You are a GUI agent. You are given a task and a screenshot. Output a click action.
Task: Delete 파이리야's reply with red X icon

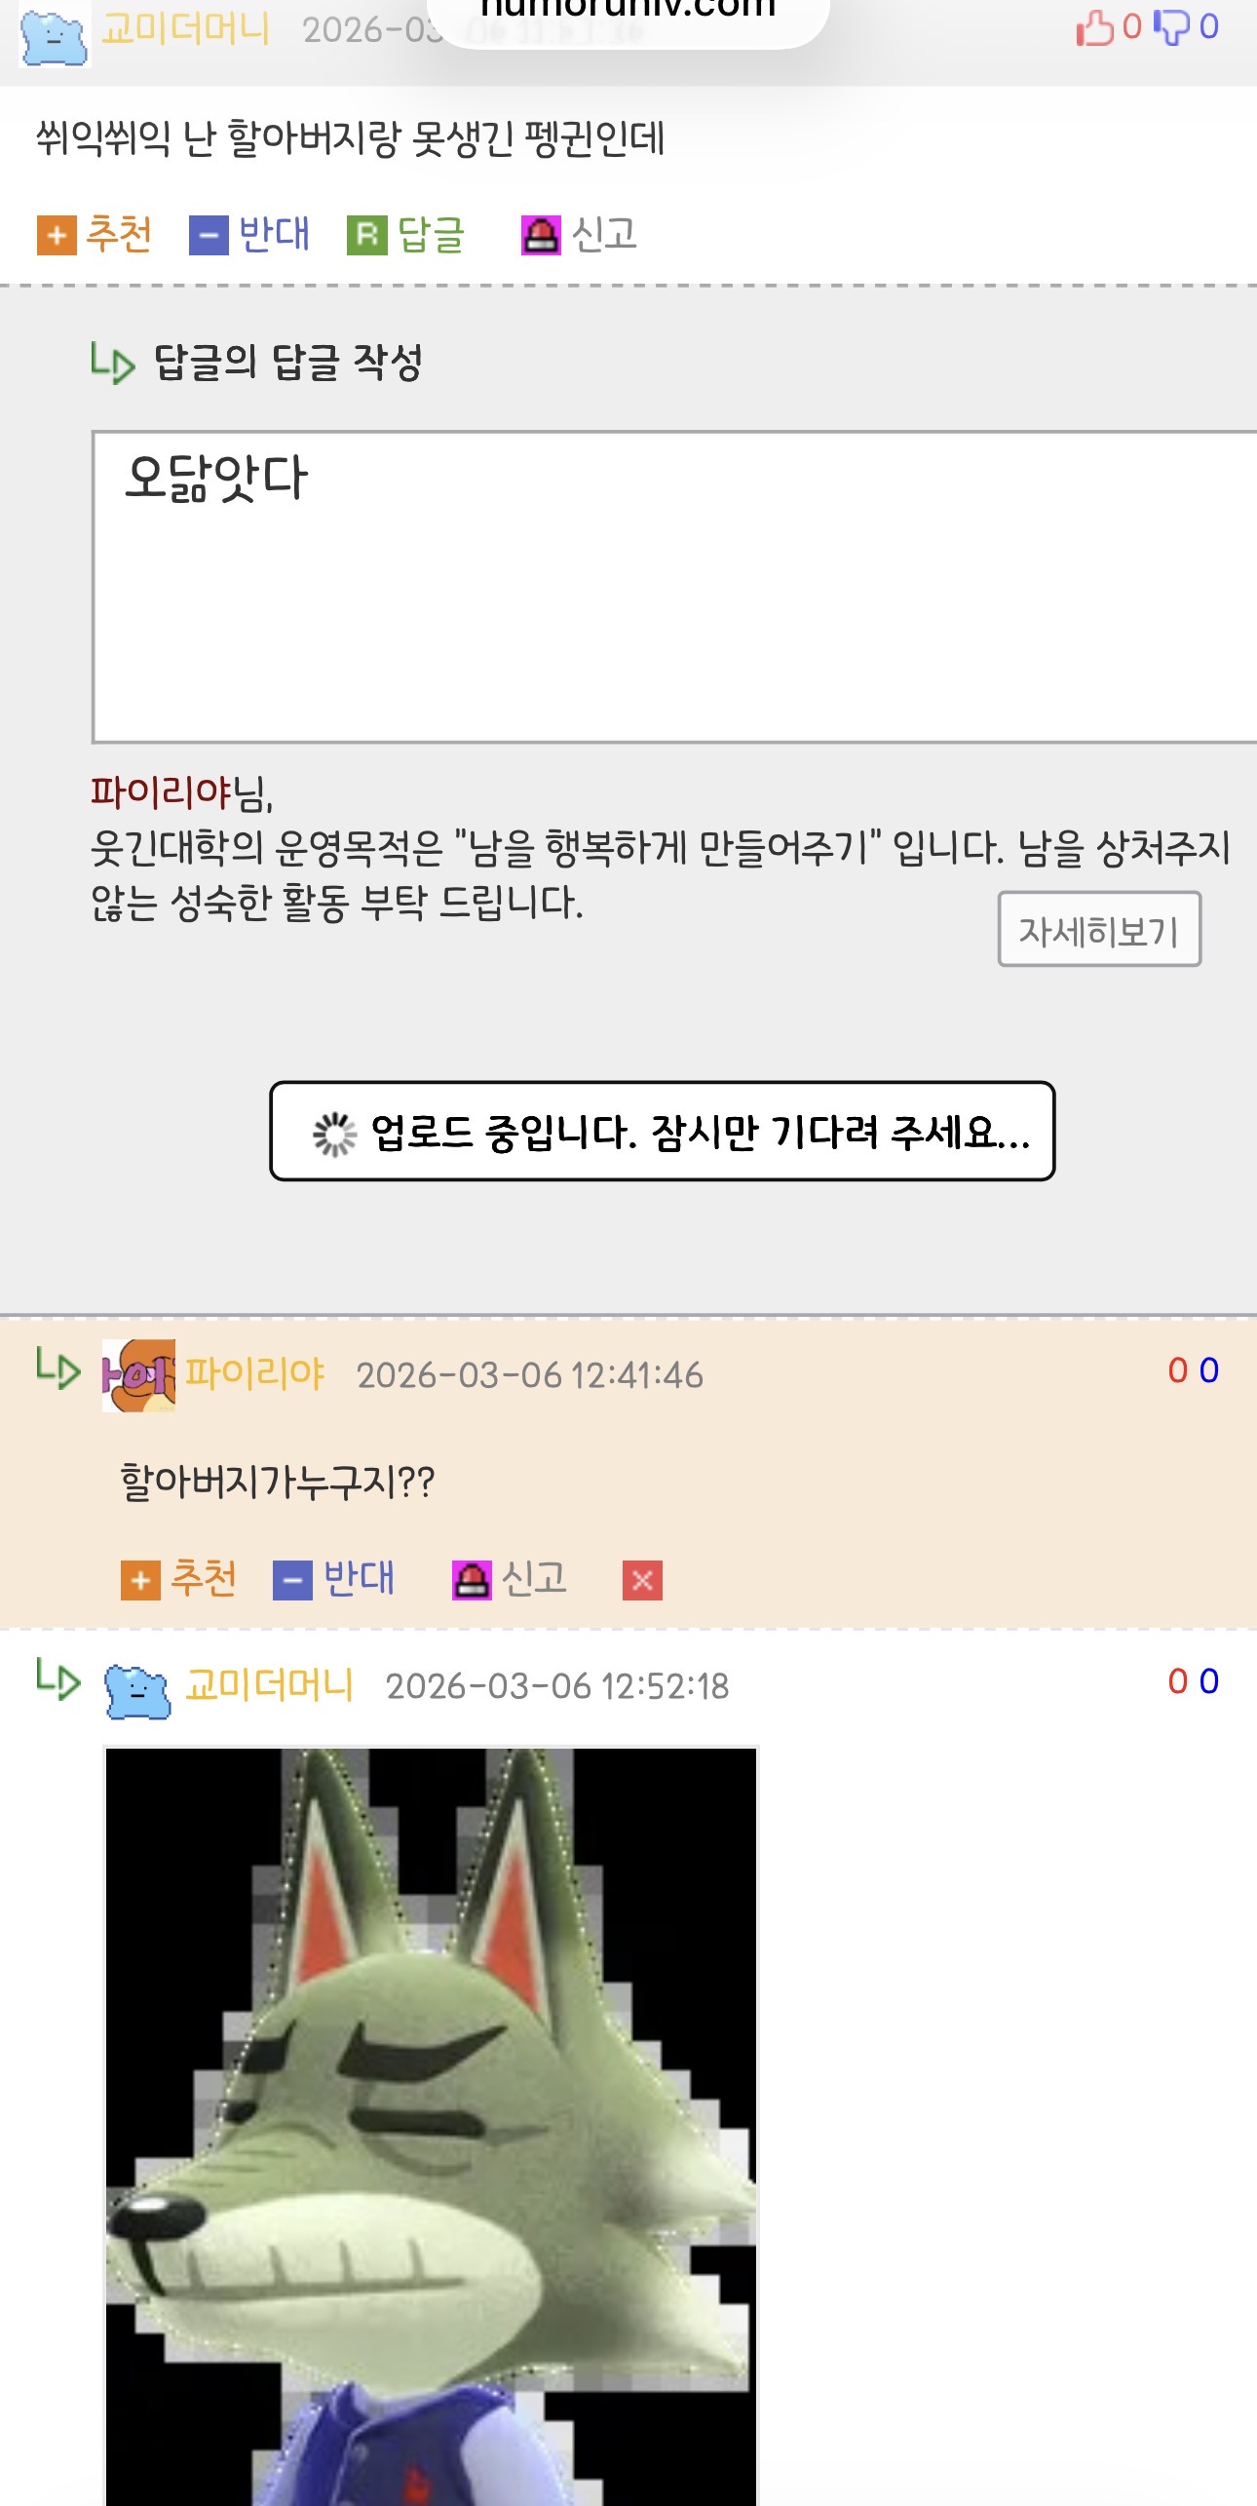pos(642,1580)
